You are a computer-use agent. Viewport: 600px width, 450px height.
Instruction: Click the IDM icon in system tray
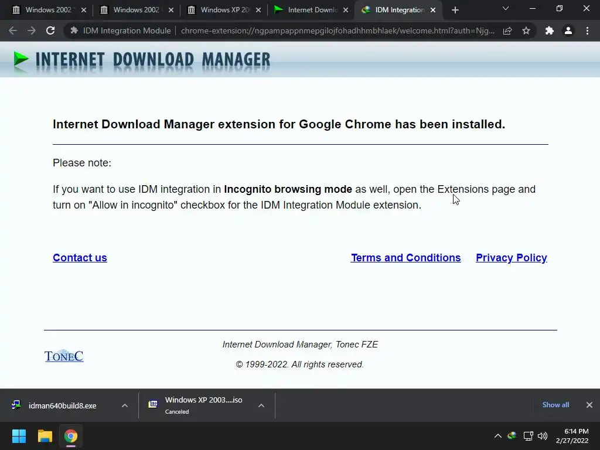point(512,435)
